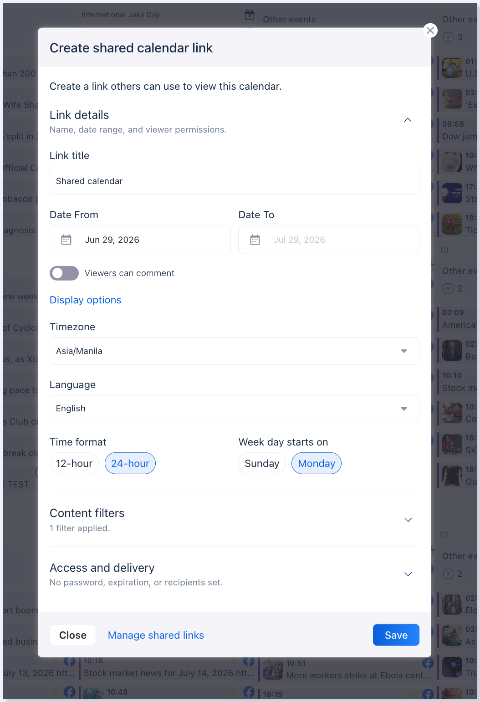
Task: Click the Facebook icon beside 10:51 event
Action: [x=428, y=663]
